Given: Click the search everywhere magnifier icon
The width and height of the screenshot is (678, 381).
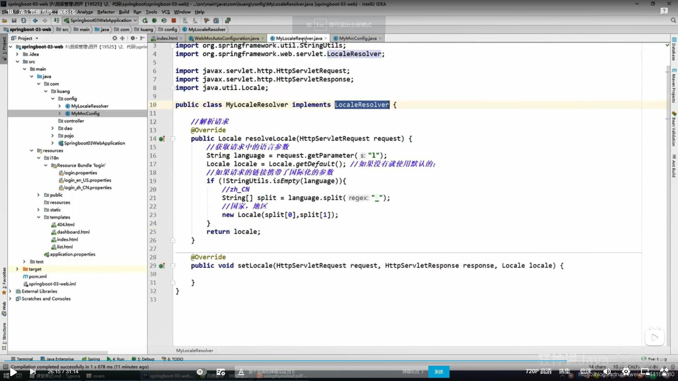Looking at the screenshot, I should point(673,21).
